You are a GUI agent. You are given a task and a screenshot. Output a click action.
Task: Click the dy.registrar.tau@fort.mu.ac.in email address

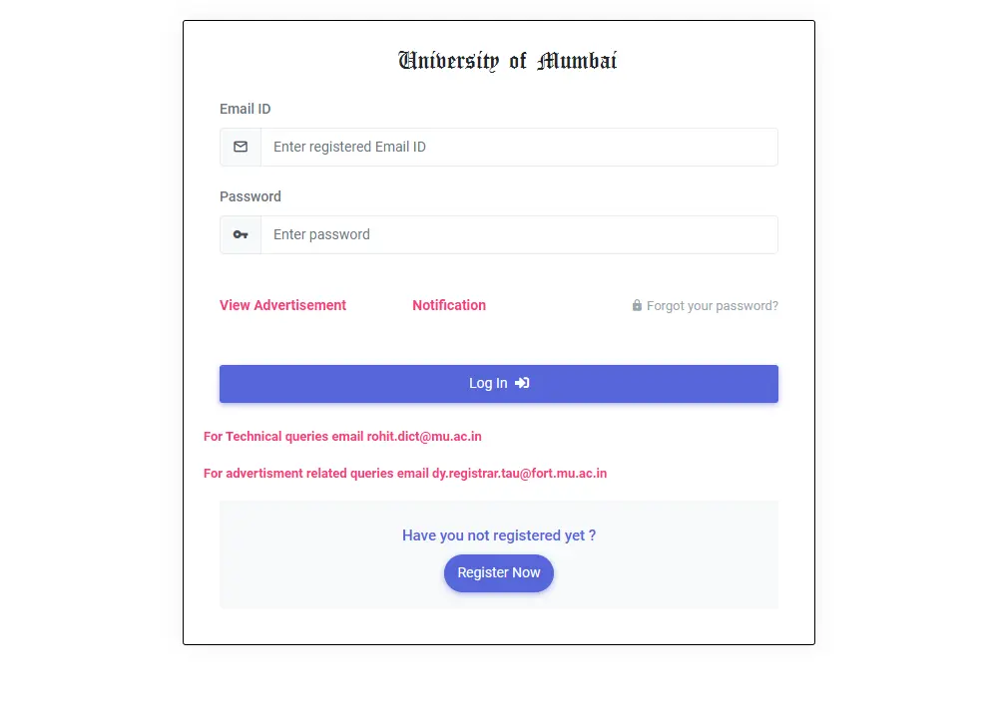[519, 474]
